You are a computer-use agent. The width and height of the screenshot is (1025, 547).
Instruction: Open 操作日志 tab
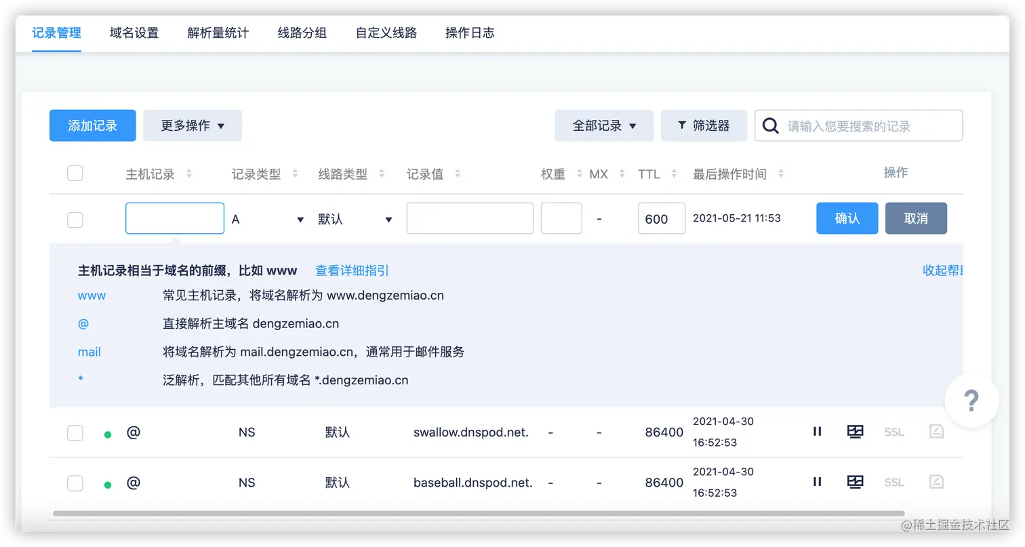pos(470,33)
